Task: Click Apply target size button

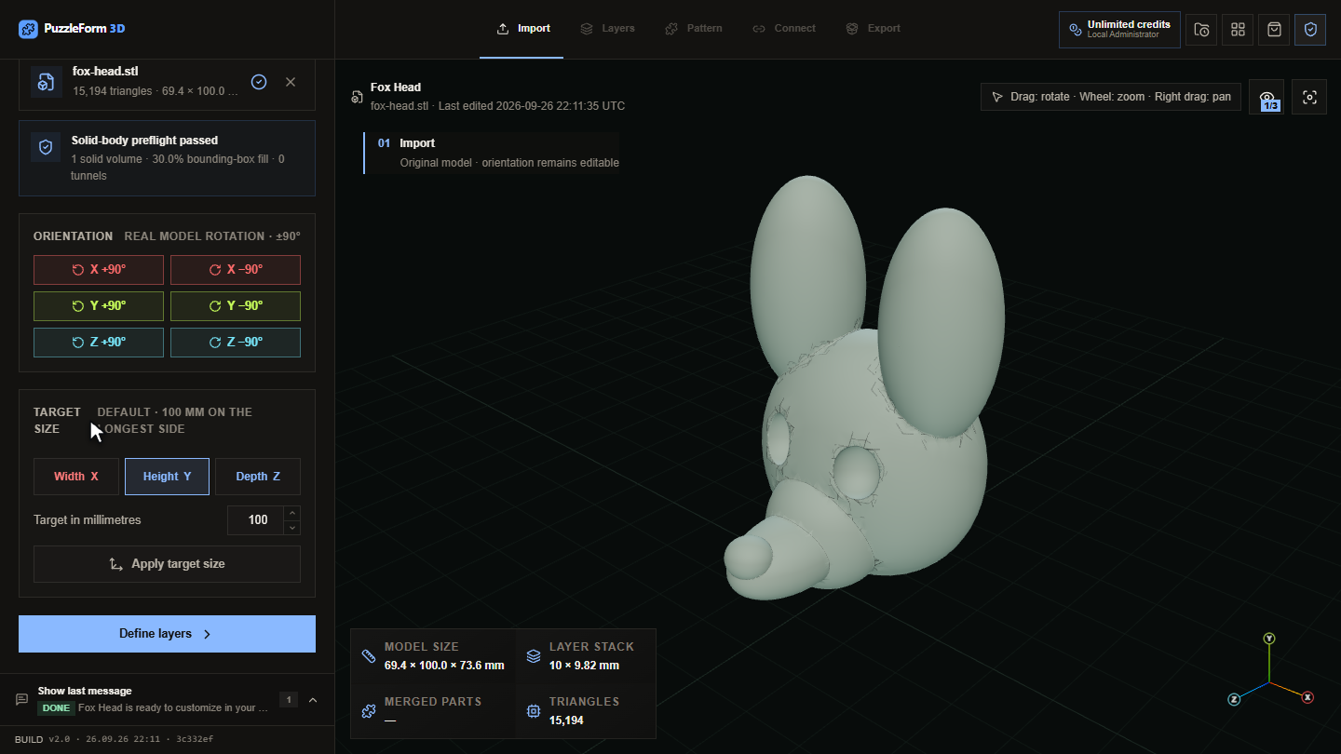Action: pos(167,564)
